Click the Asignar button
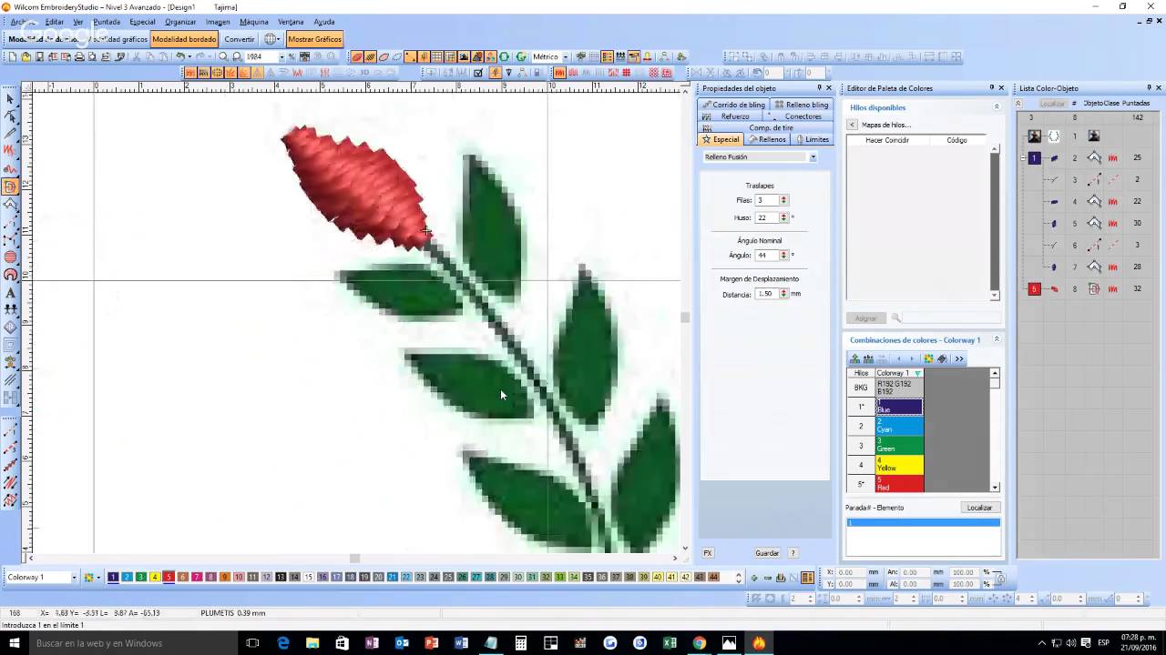The height and width of the screenshot is (655, 1166). pos(865,318)
